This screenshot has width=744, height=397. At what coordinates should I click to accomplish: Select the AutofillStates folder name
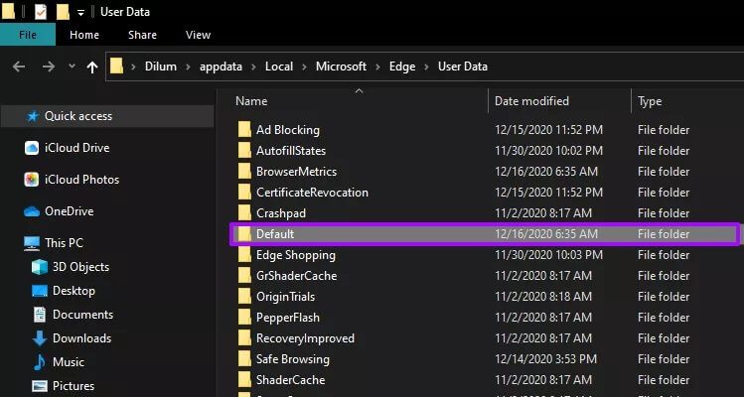[x=291, y=151]
